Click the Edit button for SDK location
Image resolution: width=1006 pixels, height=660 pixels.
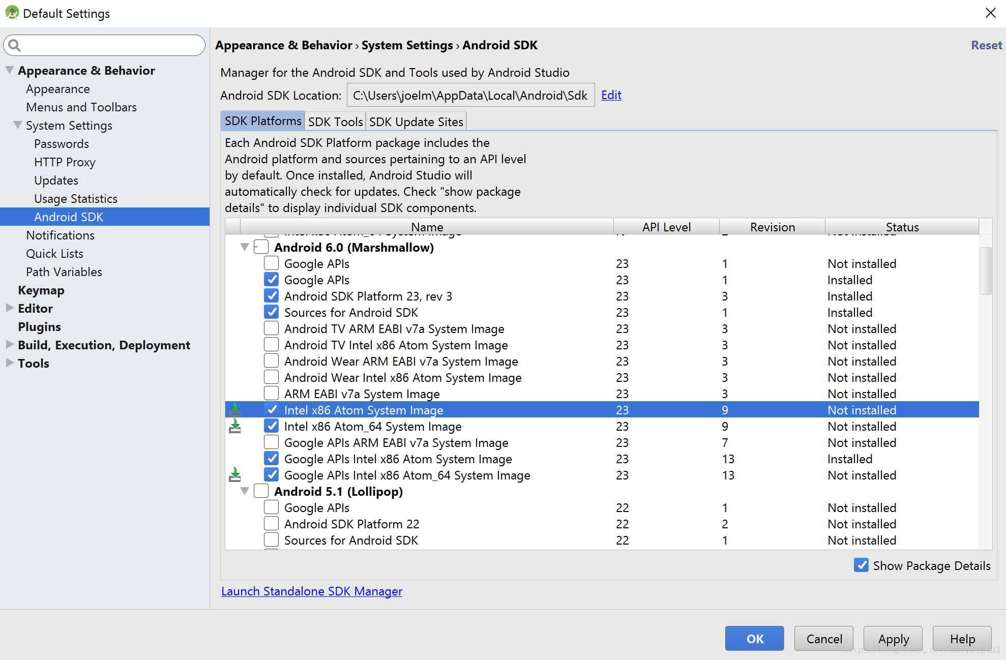pyautogui.click(x=611, y=94)
